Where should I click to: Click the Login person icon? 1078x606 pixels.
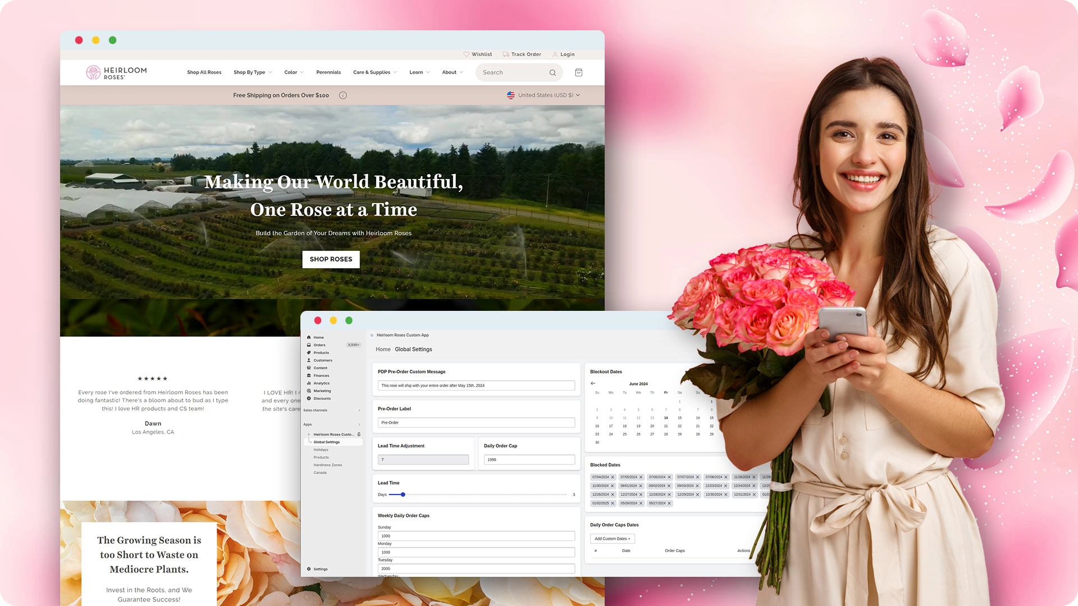[x=555, y=54]
